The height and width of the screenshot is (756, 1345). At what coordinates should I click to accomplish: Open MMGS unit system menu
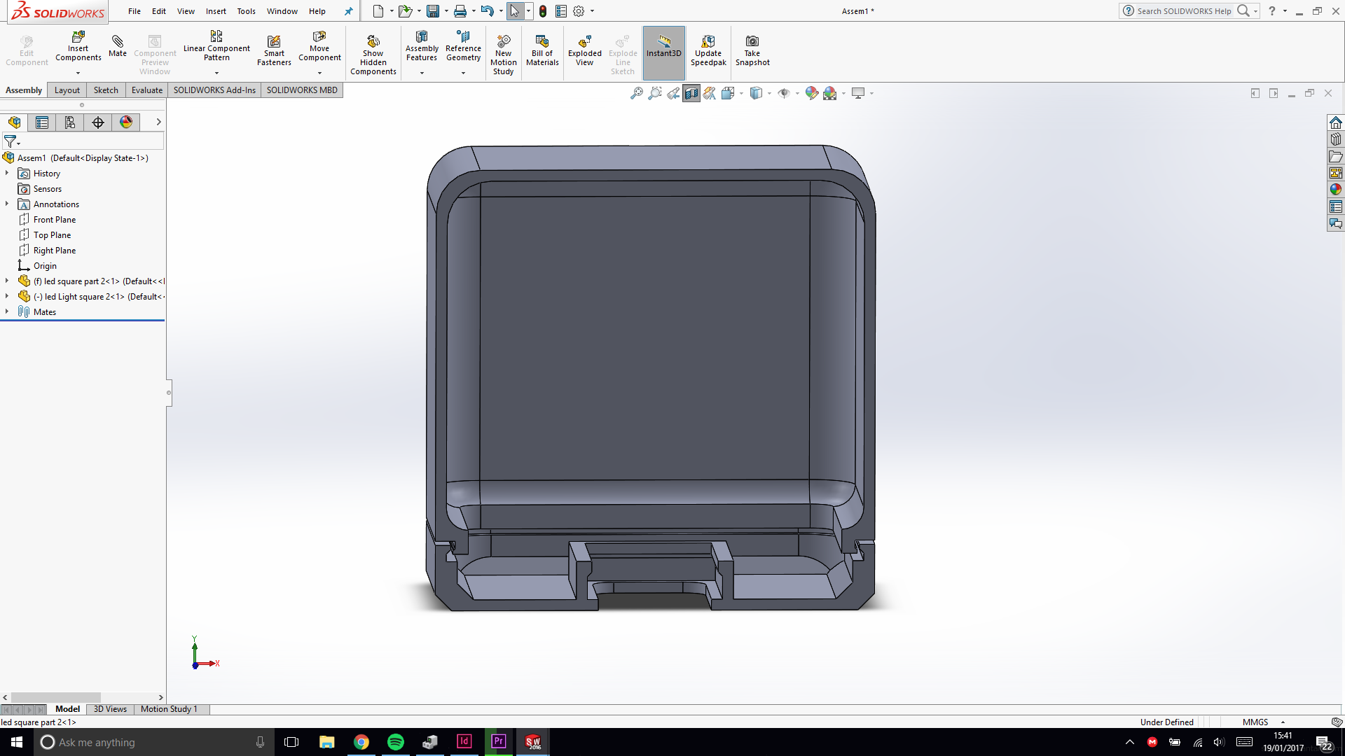pyautogui.click(x=1263, y=722)
